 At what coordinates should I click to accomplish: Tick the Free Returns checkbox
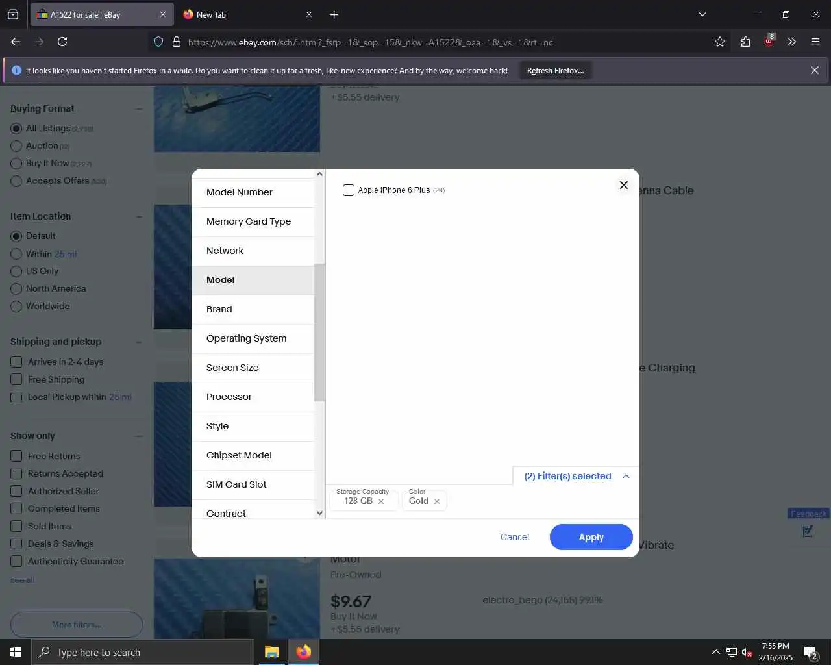coord(16,457)
